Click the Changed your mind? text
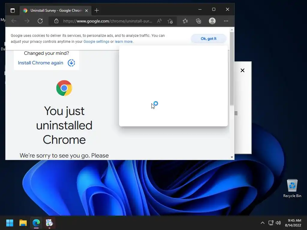The image size is (307, 230). pos(46,53)
